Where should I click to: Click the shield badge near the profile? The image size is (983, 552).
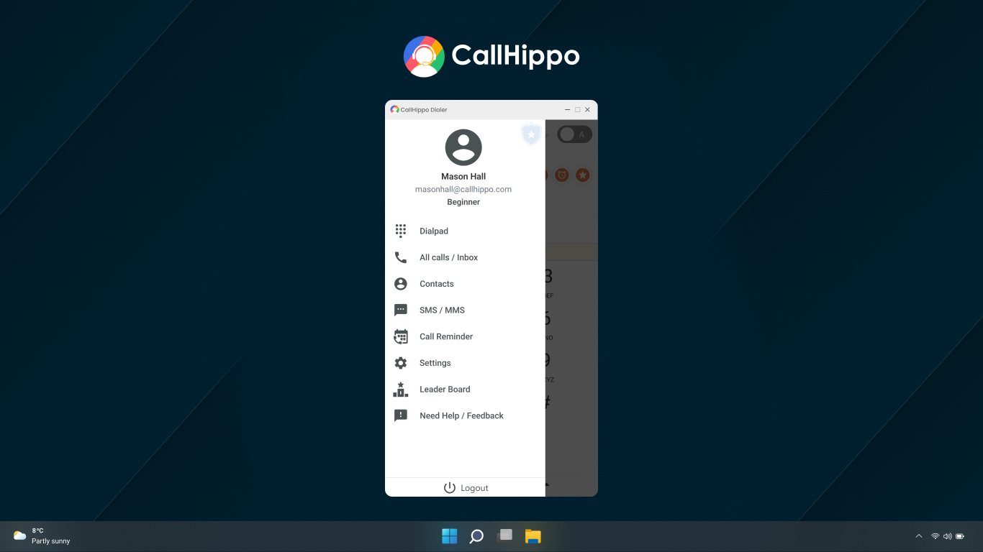point(531,134)
